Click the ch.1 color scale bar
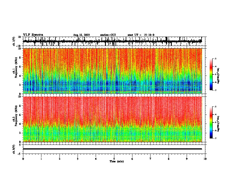The height and width of the screenshot is (178, 231). [x=211, y=74]
